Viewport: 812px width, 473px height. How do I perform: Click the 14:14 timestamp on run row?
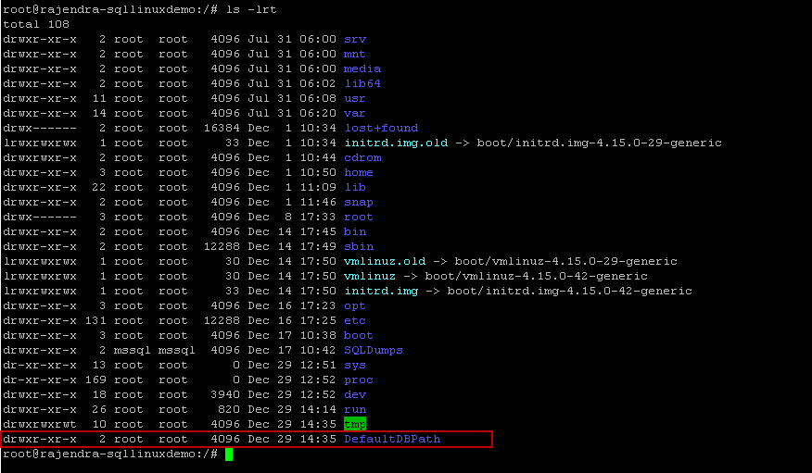tap(318, 410)
